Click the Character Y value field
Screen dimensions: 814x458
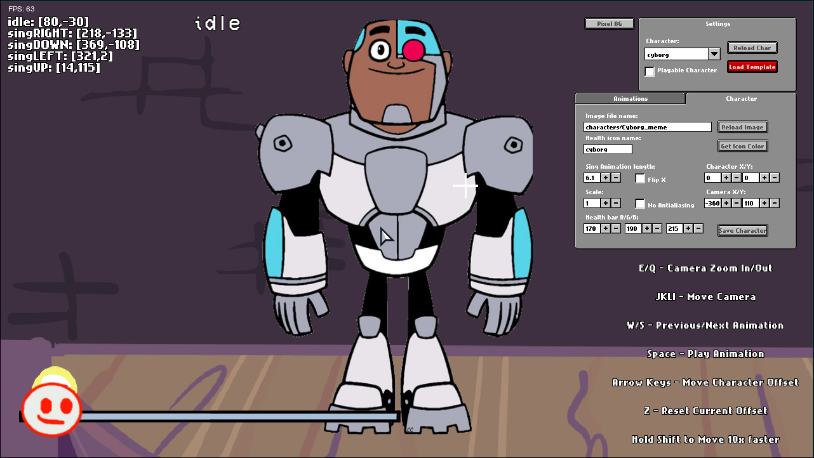pos(751,178)
